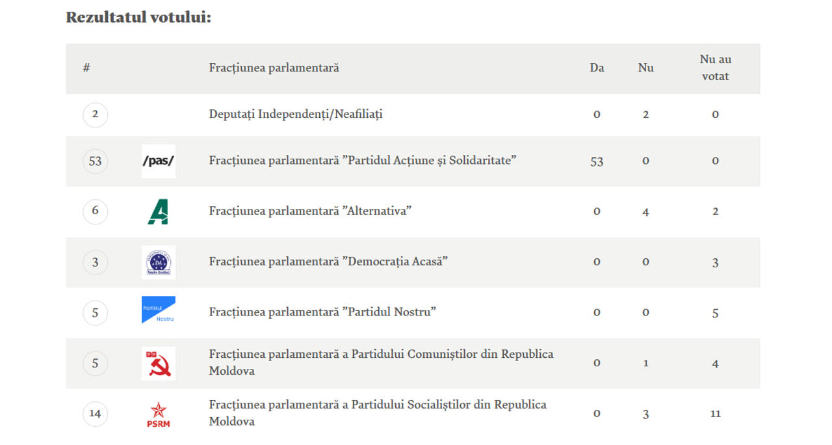832x445 pixels.
Task: Click the Da column header
Action: click(x=597, y=68)
